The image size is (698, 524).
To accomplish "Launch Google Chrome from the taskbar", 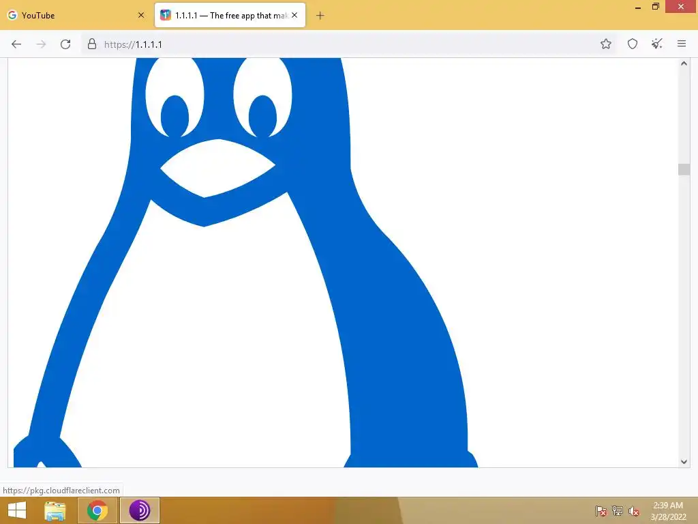I will pyautogui.click(x=97, y=510).
